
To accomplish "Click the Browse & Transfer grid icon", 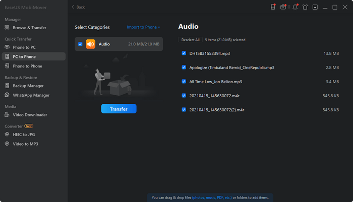I will click(x=7, y=27).
